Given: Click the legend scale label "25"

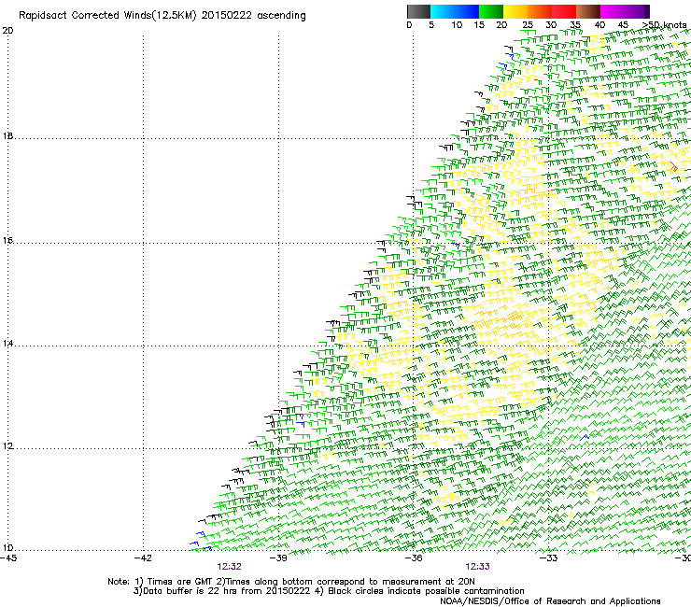Looking at the screenshot, I should point(528,25).
